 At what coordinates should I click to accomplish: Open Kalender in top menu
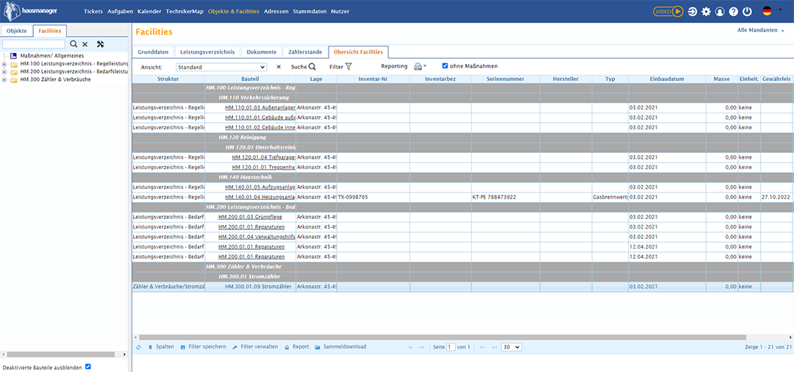[149, 11]
